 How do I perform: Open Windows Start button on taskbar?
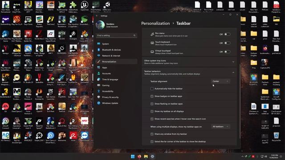point(133,156)
